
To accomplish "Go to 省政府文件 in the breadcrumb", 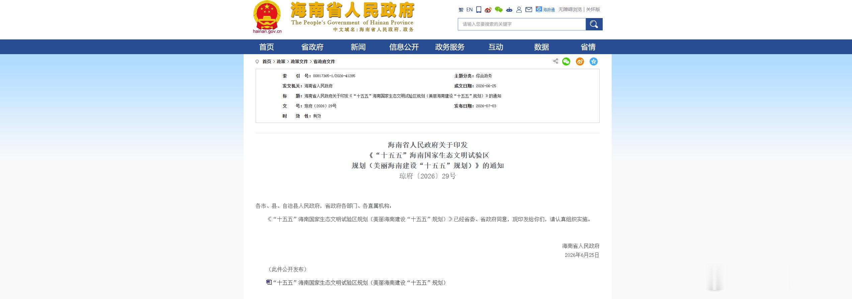I will coord(324,61).
